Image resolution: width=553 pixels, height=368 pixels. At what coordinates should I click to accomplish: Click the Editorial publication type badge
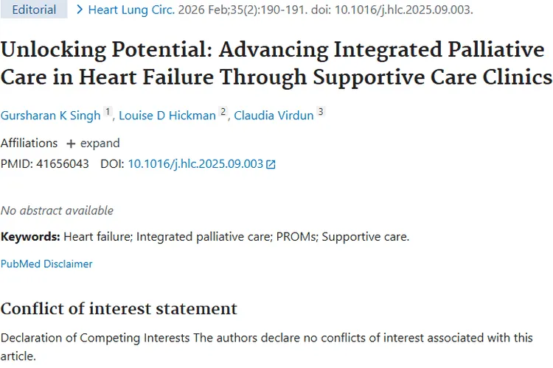[x=34, y=10]
